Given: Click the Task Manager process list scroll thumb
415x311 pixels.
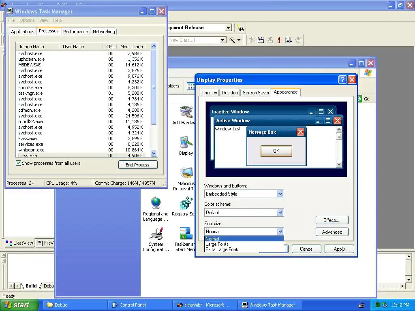Looking at the screenshot, I should tap(154, 87).
